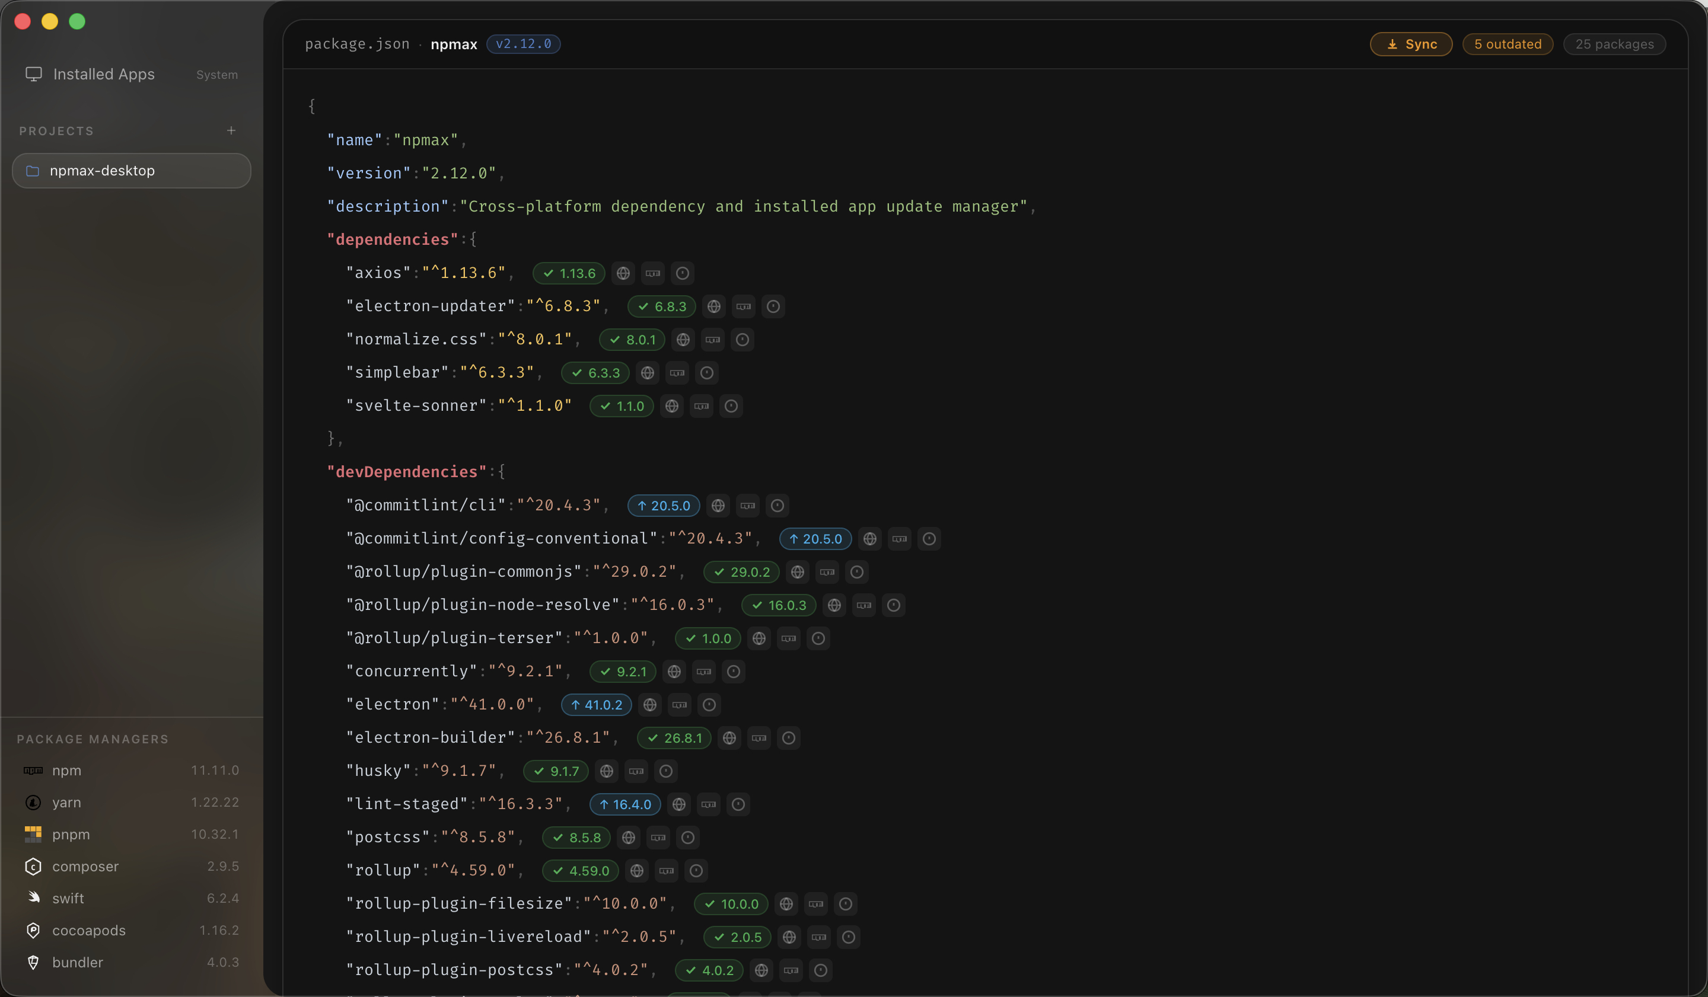The height and width of the screenshot is (997, 1708).
Task: Select the cocoapods shield icon
Action: point(33,930)
